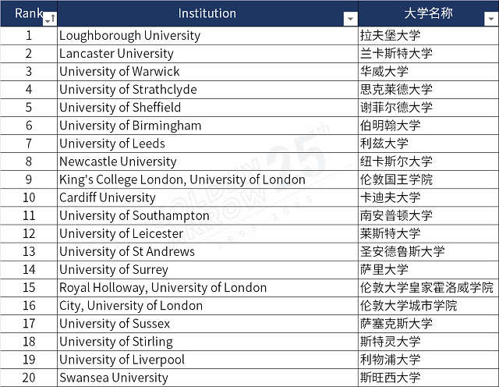Image resolution: width=499 pixels, height=387 pixels.
Task: Click the 圣安德鲁斯大学 cell
Action: click(428, 252)
